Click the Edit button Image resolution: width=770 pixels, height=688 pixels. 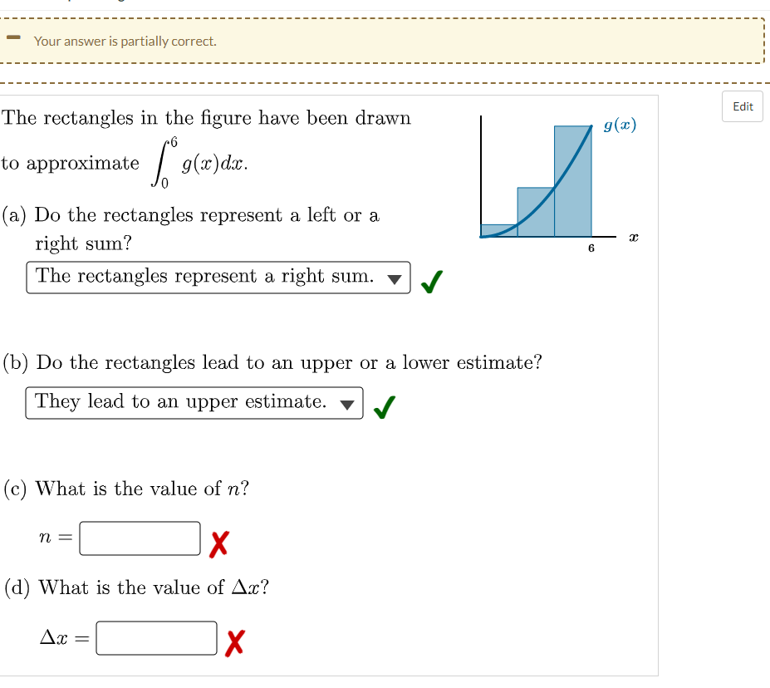[742, 106]
